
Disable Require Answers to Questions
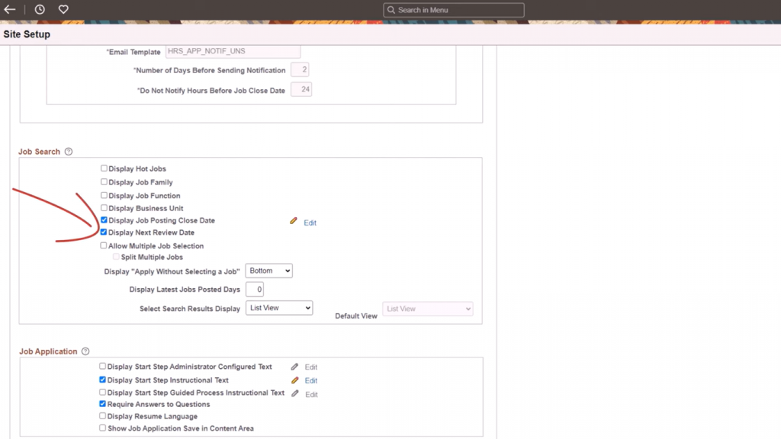104,404
